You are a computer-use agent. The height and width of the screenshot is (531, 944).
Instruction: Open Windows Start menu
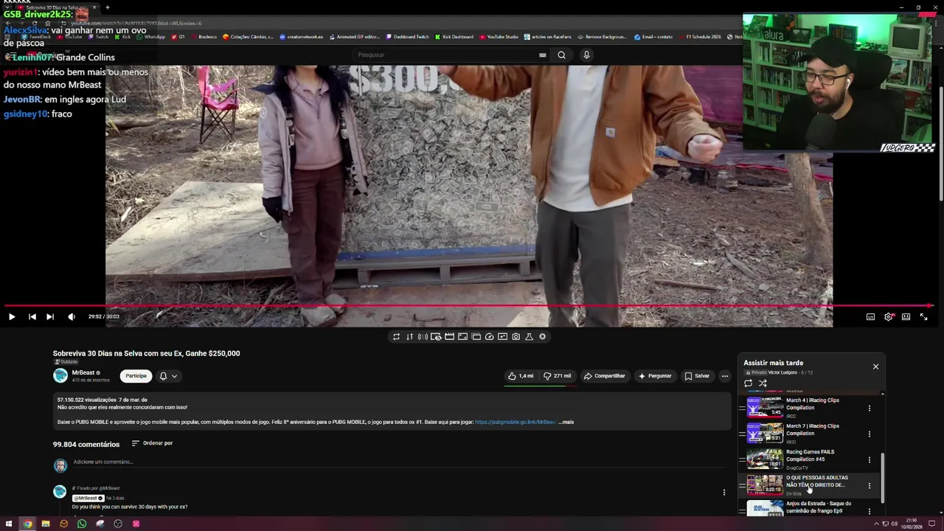(9, 524)
